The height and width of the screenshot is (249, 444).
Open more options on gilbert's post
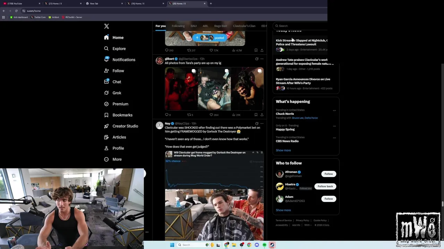click(x=262, y=59)
